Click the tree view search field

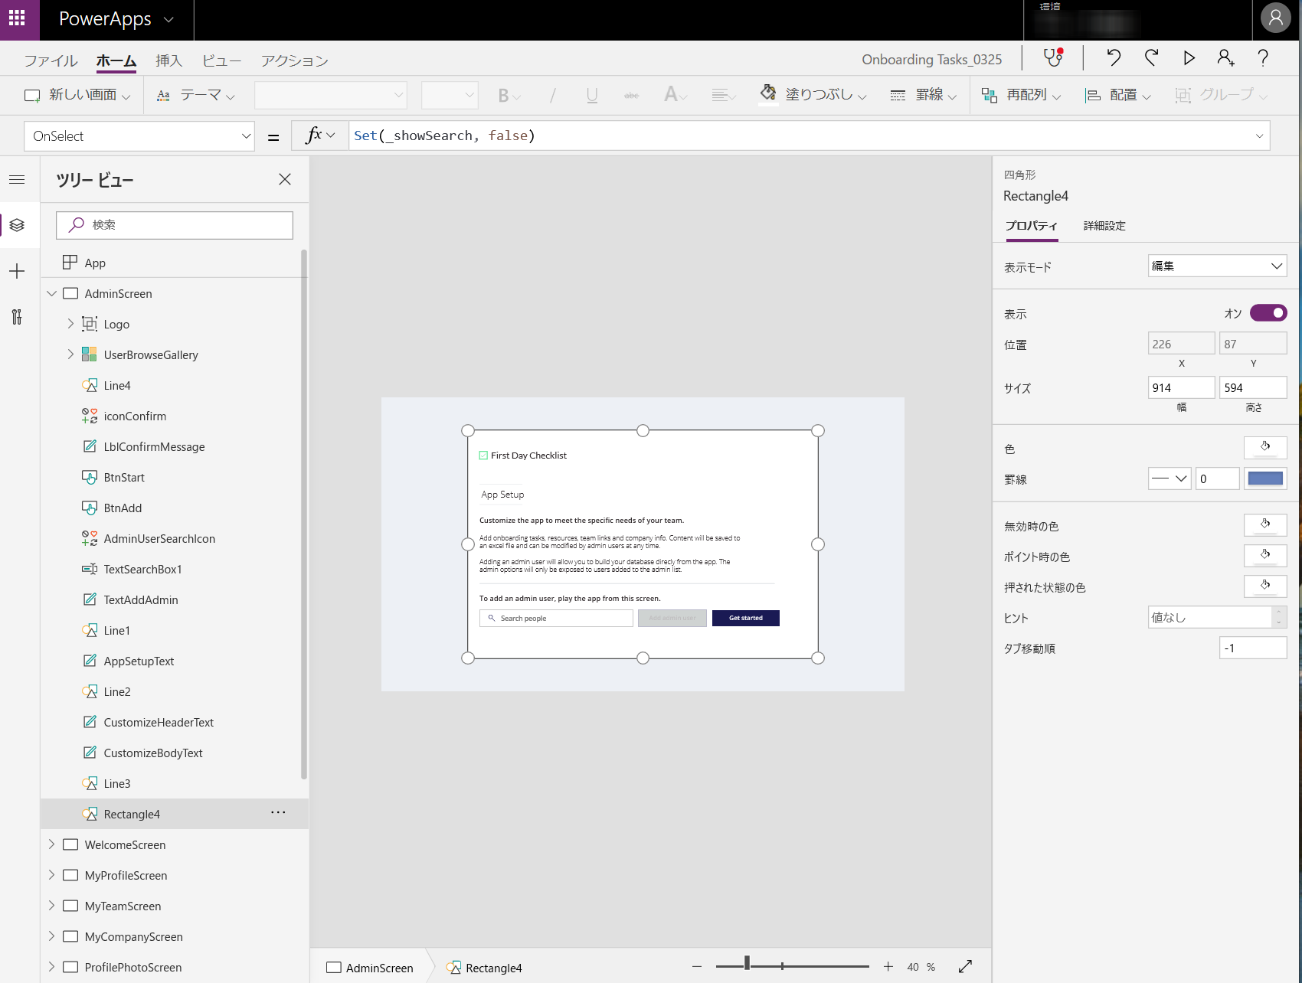click(x=175, y=224)
